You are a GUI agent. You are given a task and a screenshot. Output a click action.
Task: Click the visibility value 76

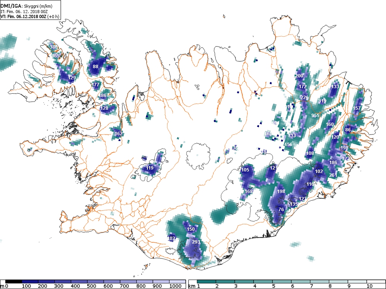coord(281,209)
